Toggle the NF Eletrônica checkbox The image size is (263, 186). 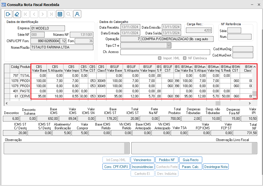coord(185,58)
